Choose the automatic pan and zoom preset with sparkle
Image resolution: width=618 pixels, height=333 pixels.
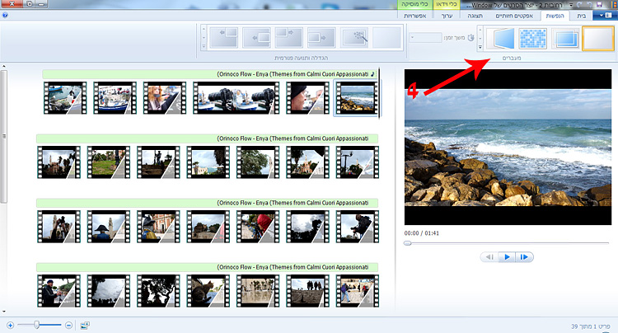[x=356, y=38]
